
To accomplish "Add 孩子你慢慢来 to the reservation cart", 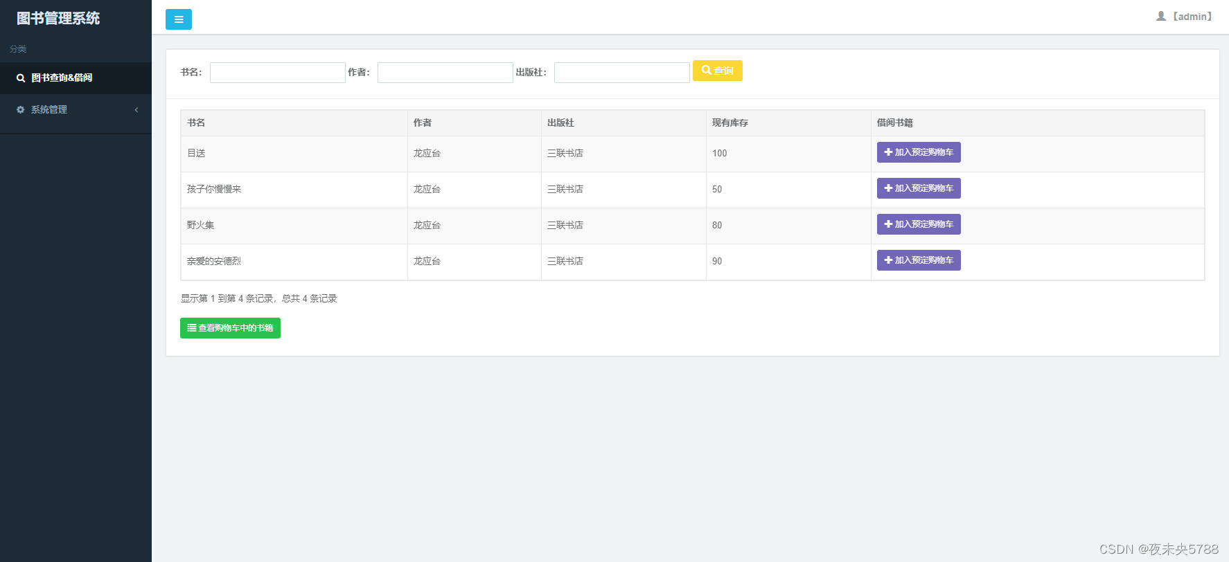I will click(x=919, y=188).
